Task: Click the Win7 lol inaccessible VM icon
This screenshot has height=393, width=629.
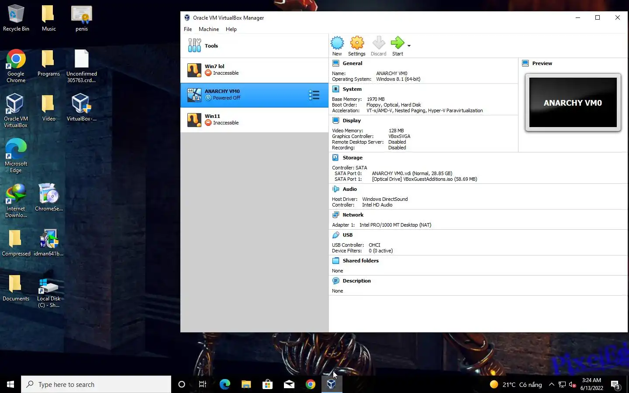Action: point(194,70)
